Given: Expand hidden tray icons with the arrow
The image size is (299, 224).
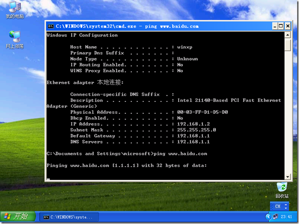Looking at the screenshot, I should [268, 217].
